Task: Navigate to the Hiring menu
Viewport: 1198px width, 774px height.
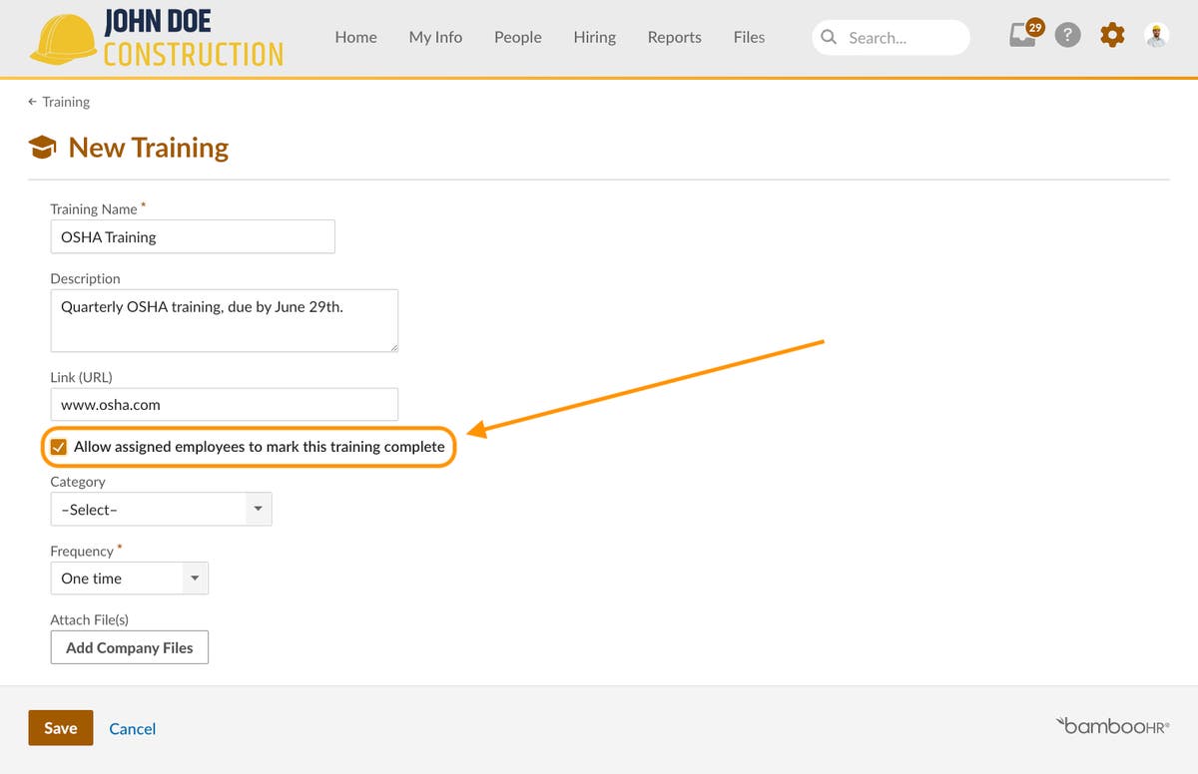Action: tap(594, 37)
